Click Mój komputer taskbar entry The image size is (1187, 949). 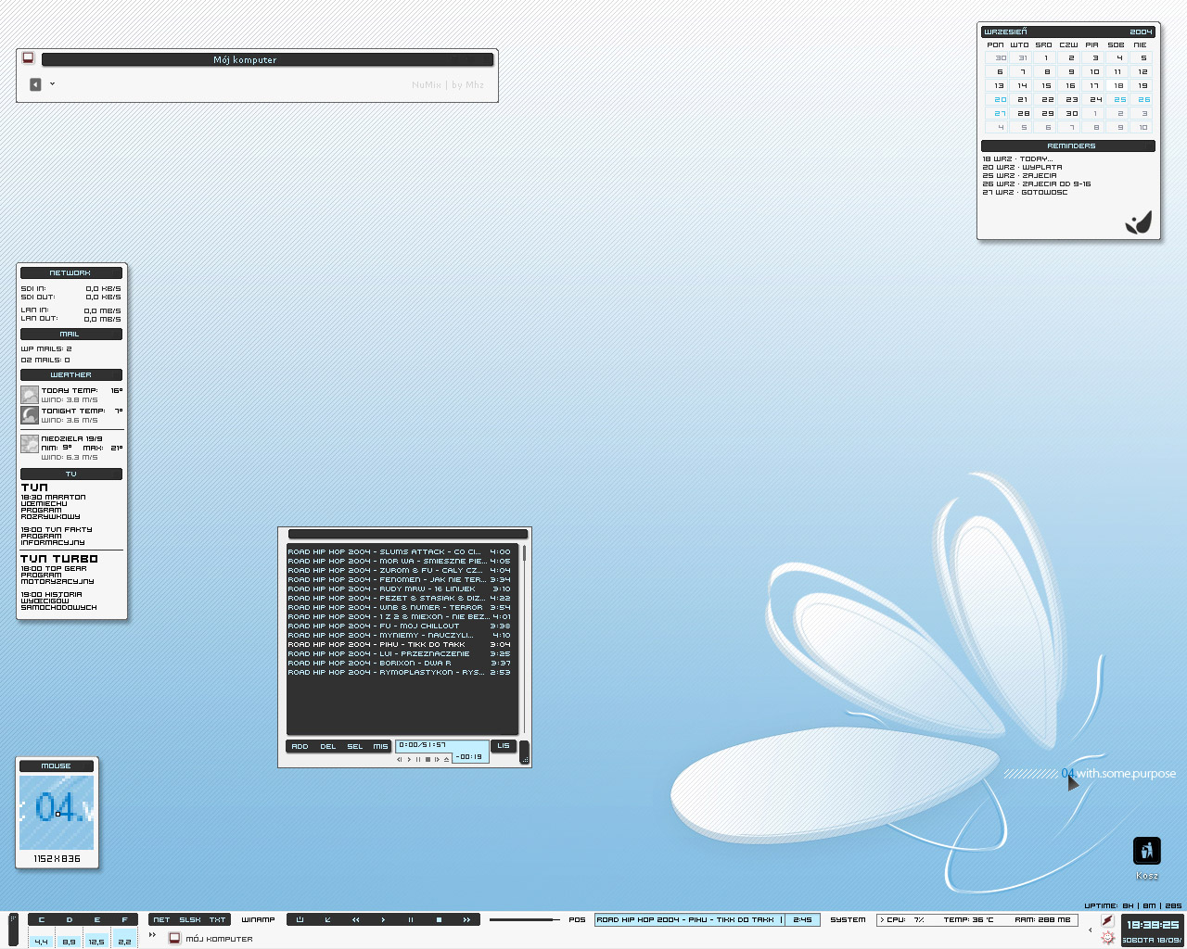point(211,939)
